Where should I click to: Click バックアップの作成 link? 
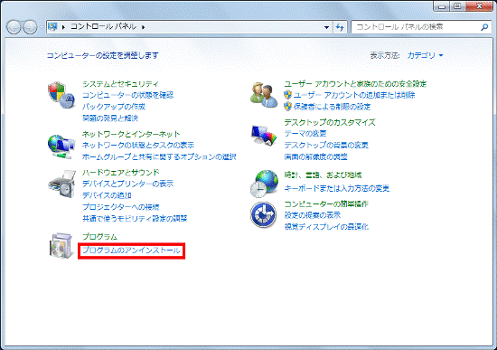point(114,107)
